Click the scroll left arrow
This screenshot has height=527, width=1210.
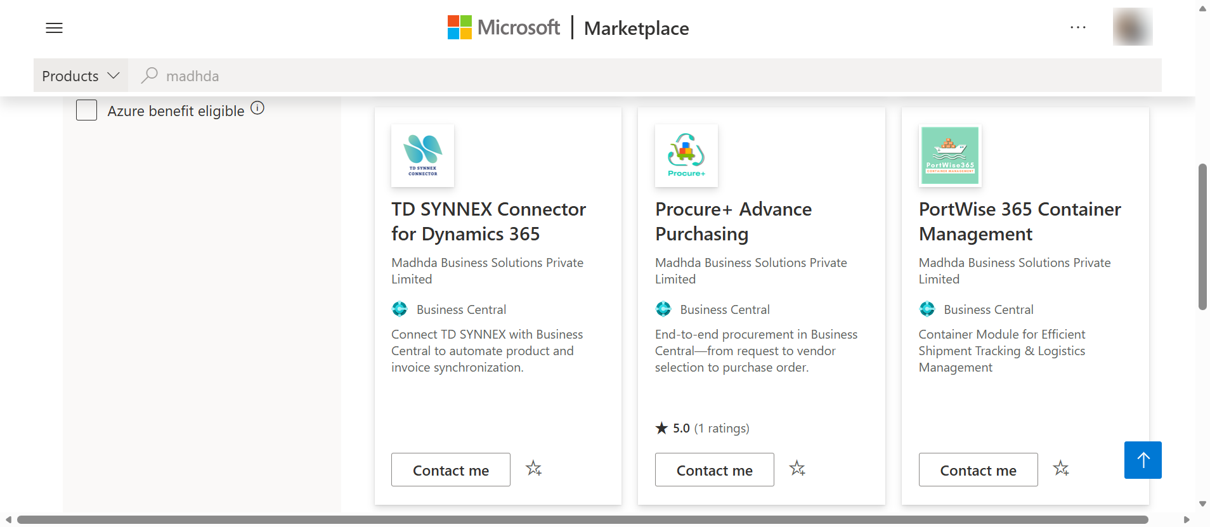(x=8, y=519)
